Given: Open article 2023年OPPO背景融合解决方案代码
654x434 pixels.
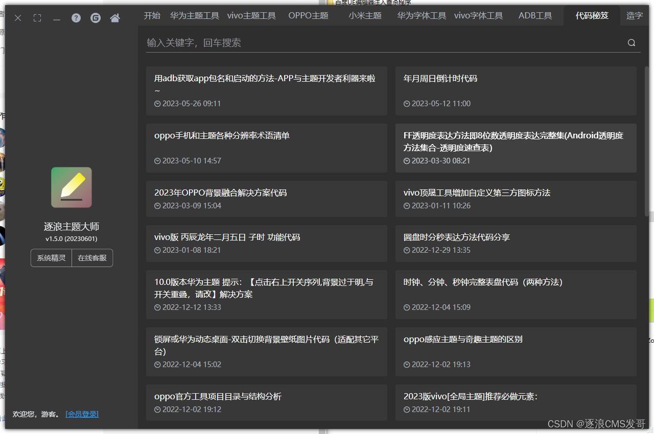Looking at the screenshot, I should pyautogui.click(x=267, y=199).
